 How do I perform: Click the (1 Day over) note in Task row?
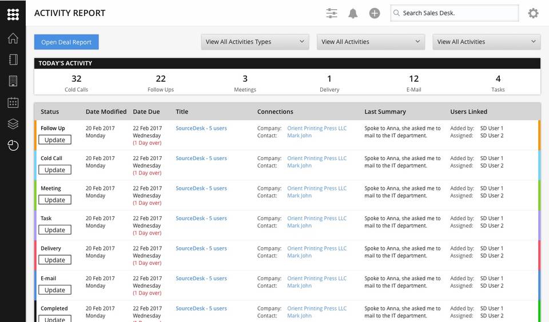pos(147,233)
